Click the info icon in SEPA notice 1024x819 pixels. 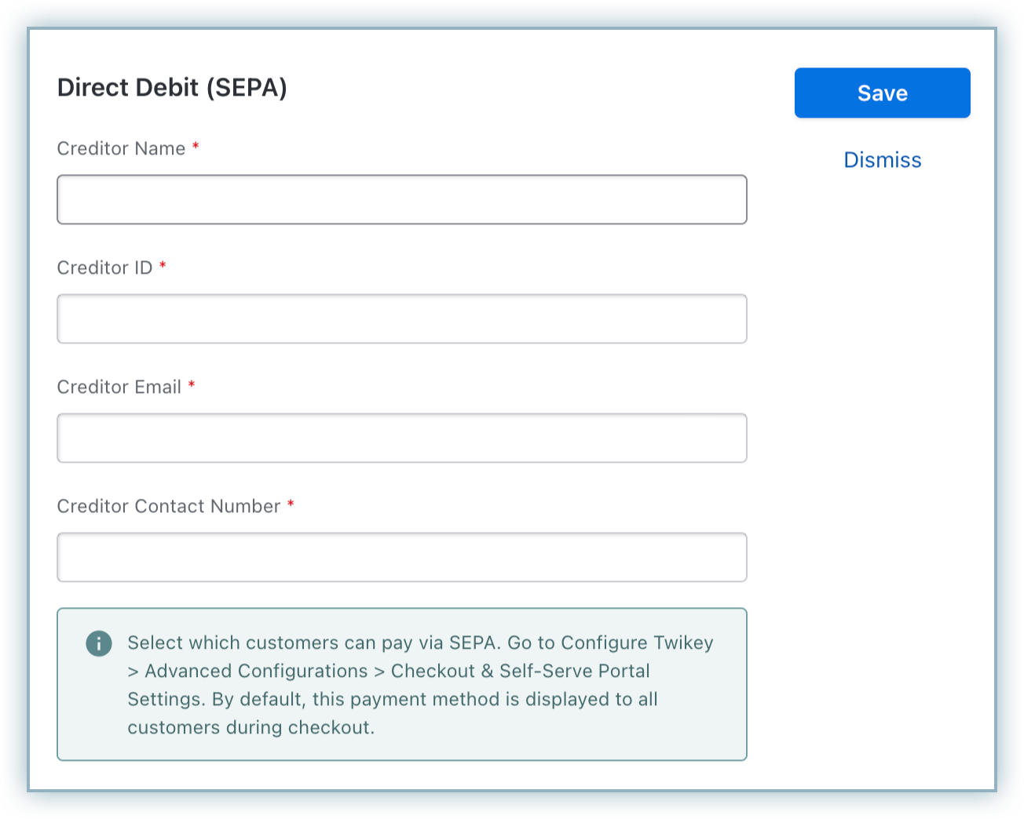pos(99,643)
